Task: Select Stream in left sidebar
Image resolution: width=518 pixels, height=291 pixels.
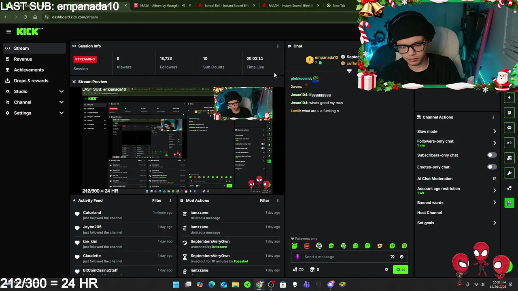Action: tap(34, 48)
